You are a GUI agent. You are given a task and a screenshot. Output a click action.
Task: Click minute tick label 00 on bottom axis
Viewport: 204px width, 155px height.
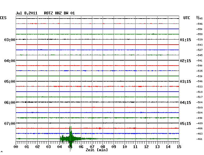tap(16, 147)
